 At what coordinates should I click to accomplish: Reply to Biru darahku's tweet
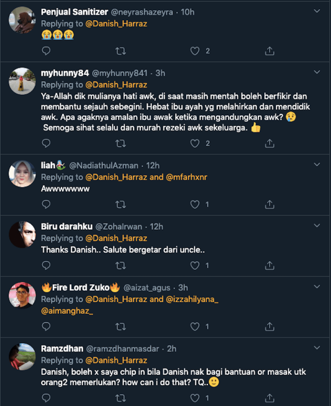pyautogui.click(x=45, y=263)
